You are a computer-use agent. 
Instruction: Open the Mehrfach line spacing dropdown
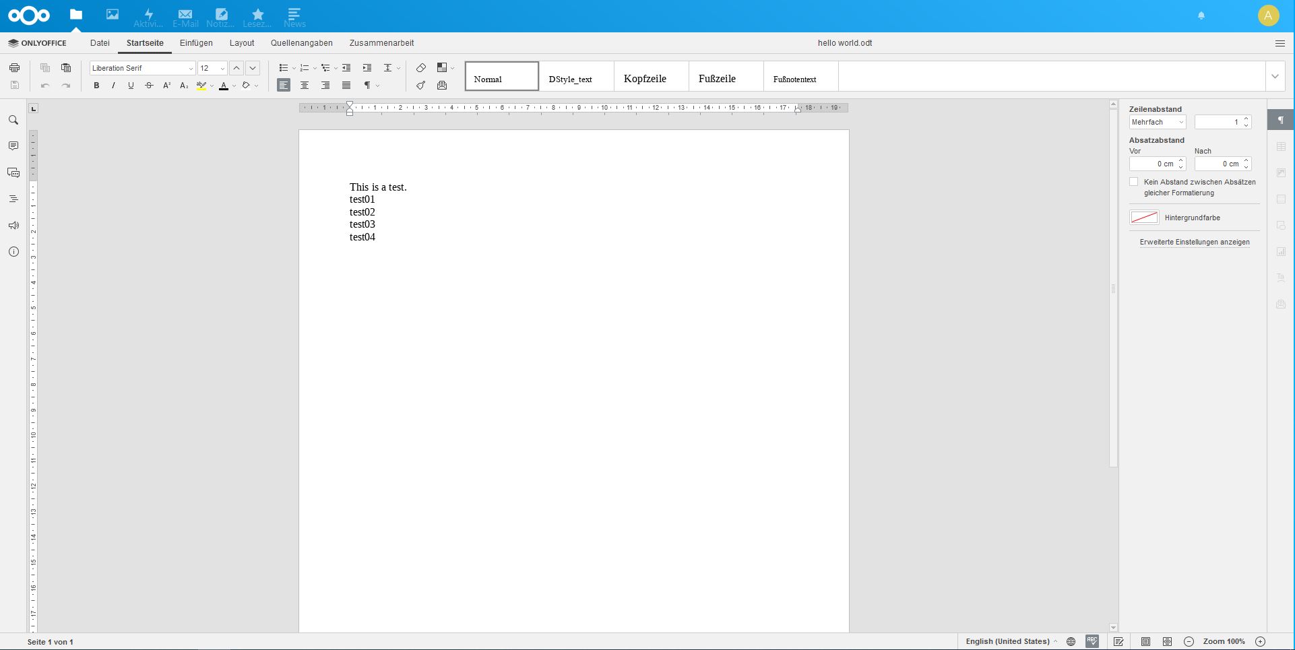pos(1157,122)
